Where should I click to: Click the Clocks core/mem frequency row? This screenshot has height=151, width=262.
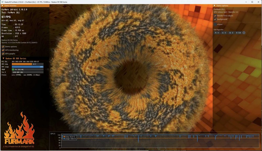click(x=21, y=75)
